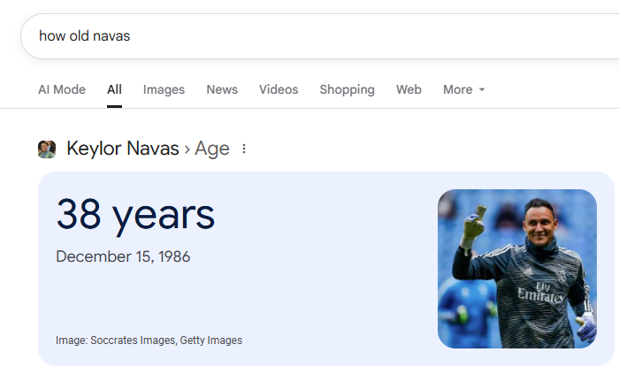The image size is (619, 375).
Task: Switch to the Shopping tab
Action: [x=347, y=89]
